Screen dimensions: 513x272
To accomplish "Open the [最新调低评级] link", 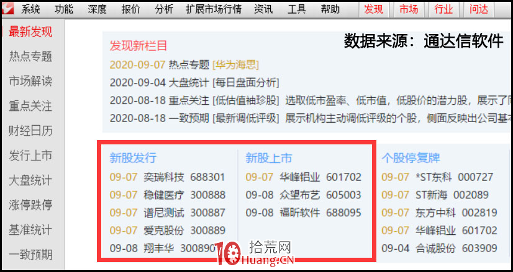I will [246, 118].
